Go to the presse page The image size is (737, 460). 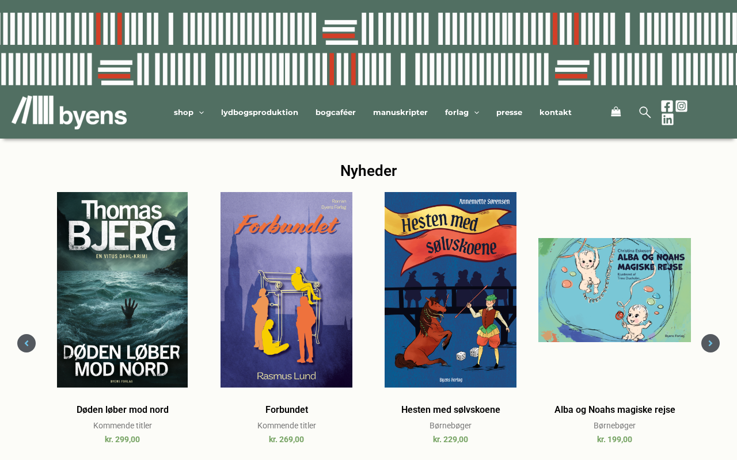click(509, 113)
